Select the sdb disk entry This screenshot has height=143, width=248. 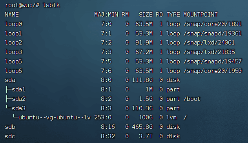coord(10,127)
